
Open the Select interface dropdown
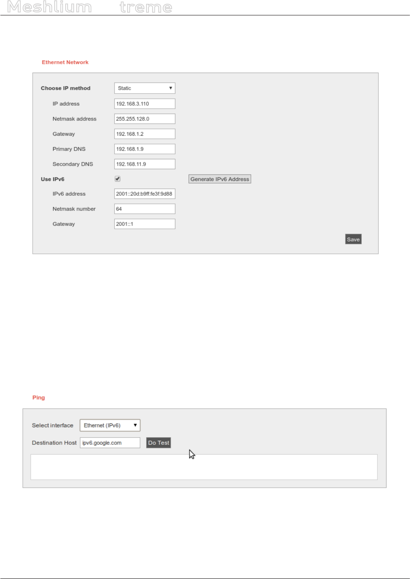coord(110,425)
